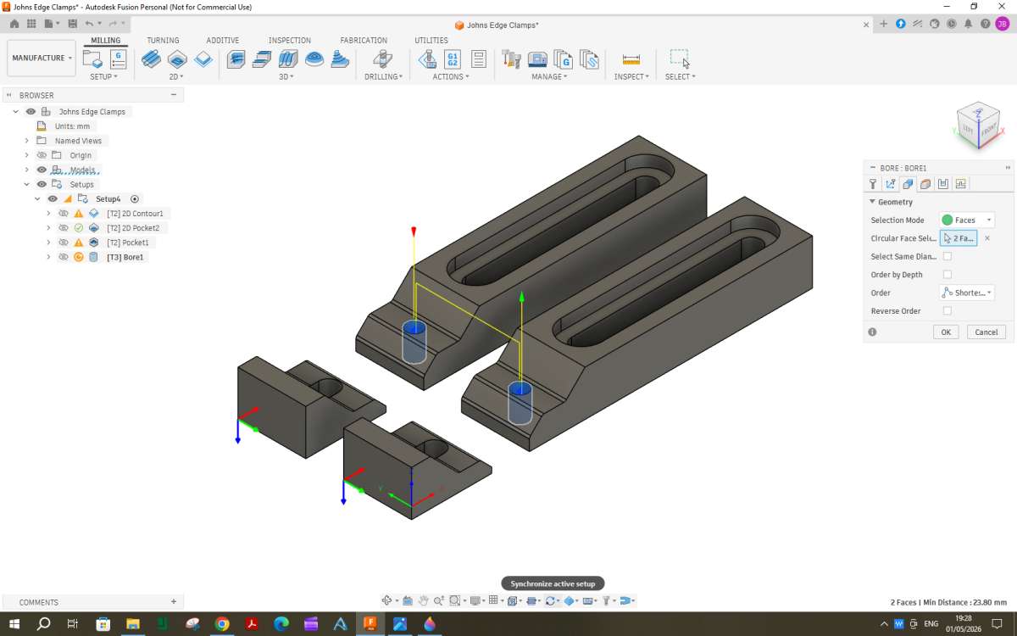Select the 2D Adaptive Clearing tool
This screenshot has width=1017, height=636.
pos(151,59)
